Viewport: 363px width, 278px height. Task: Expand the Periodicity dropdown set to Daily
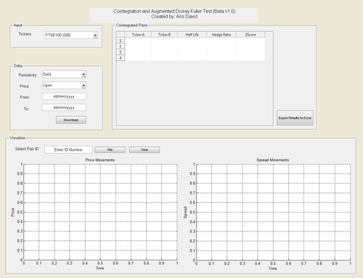tap(64, 75)
